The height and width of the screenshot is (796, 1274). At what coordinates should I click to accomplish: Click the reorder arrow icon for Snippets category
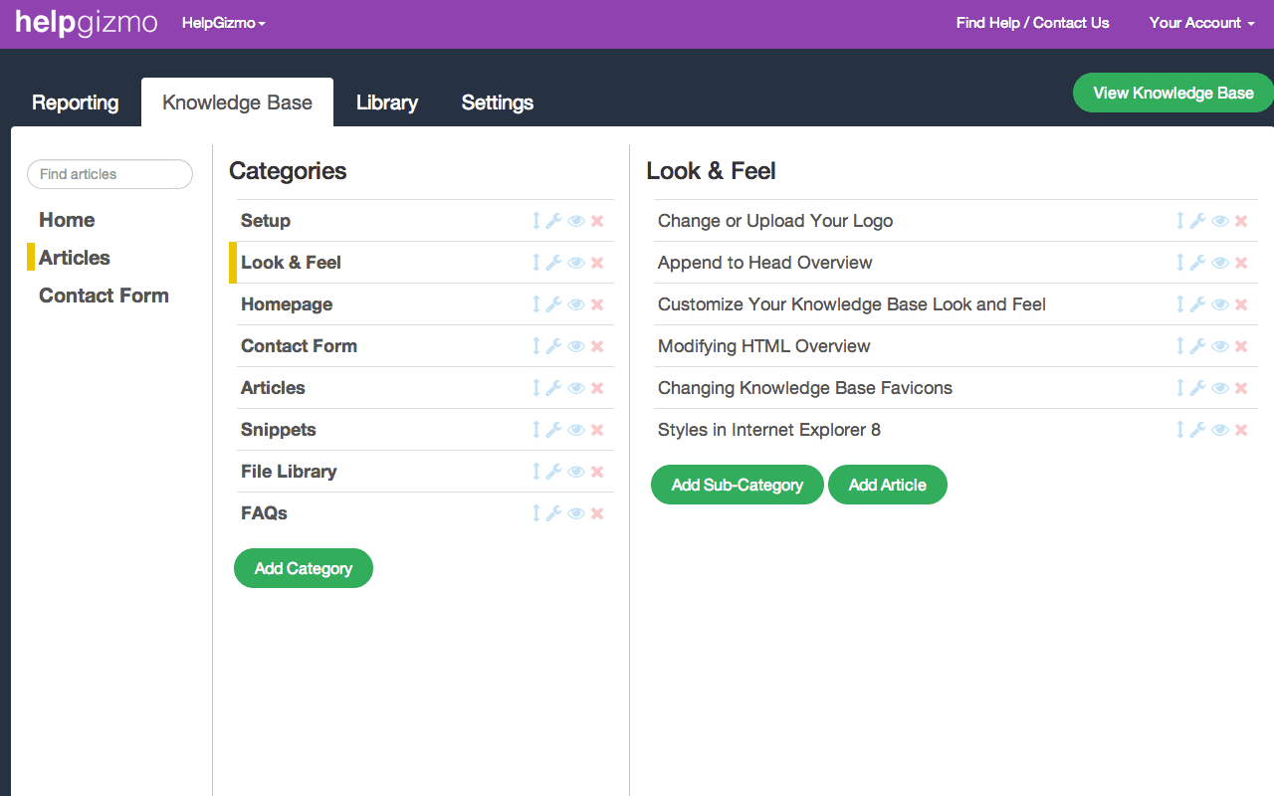click(x=535, y=430)
